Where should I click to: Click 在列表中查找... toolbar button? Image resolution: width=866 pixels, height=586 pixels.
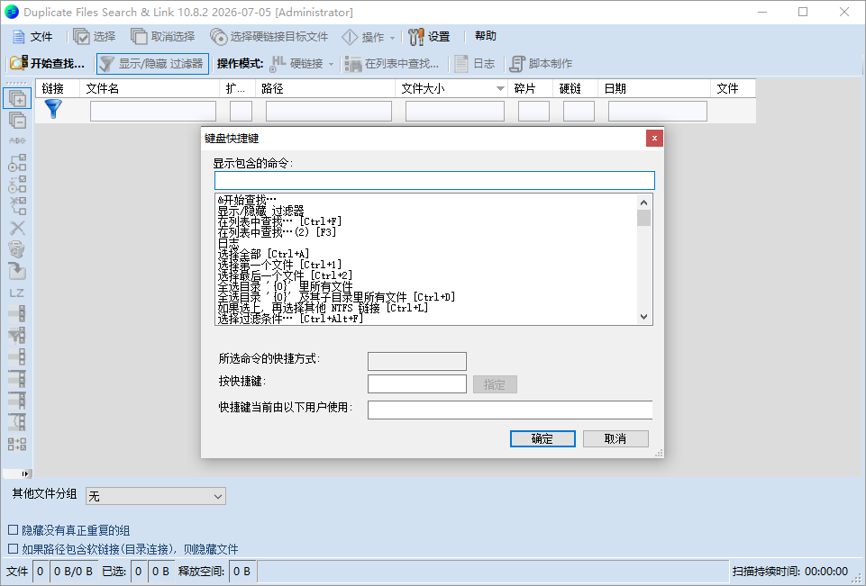pos(392,63)
